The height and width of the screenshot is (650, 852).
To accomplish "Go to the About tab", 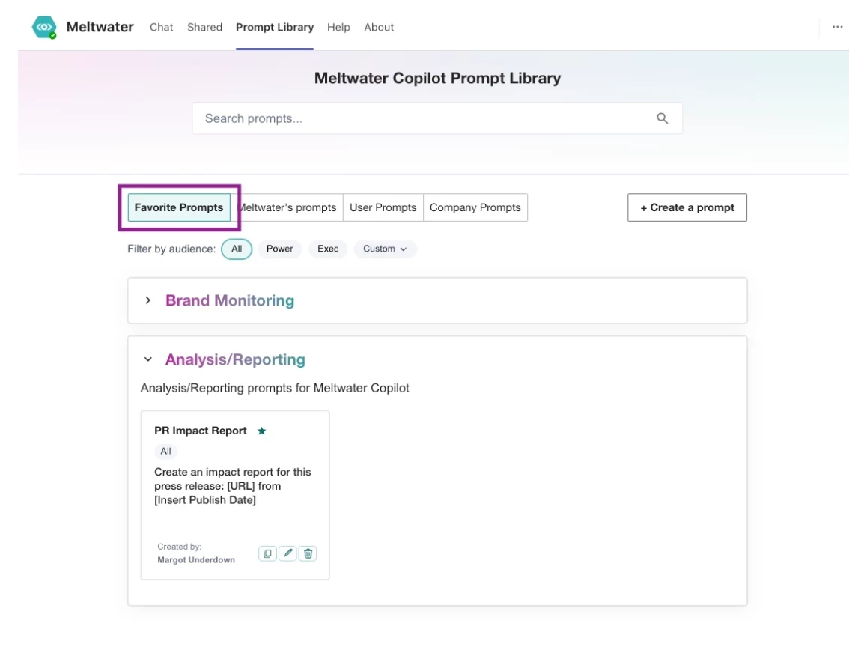I will [x=379, y=27].
